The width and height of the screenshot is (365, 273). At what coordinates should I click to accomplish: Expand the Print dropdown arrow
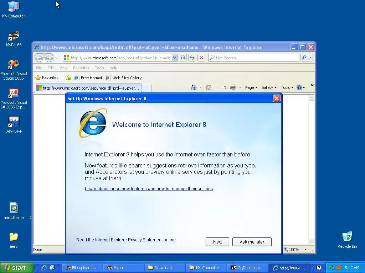point(240,87)
